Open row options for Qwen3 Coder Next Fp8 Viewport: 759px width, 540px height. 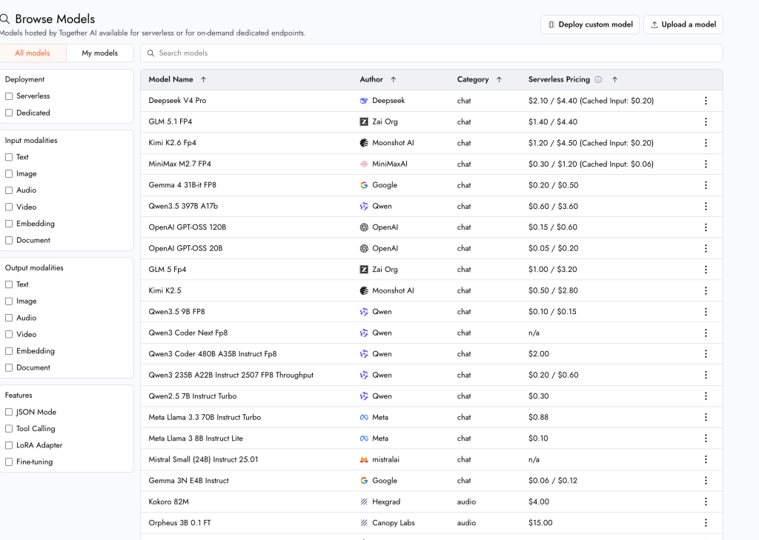[706, 333]
